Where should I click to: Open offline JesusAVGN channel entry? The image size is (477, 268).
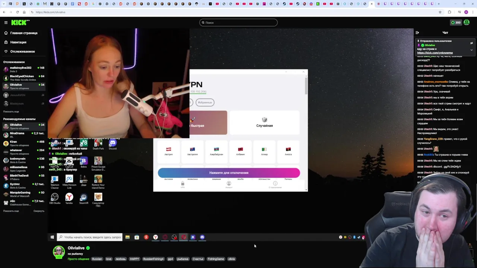tap(23, 95)
